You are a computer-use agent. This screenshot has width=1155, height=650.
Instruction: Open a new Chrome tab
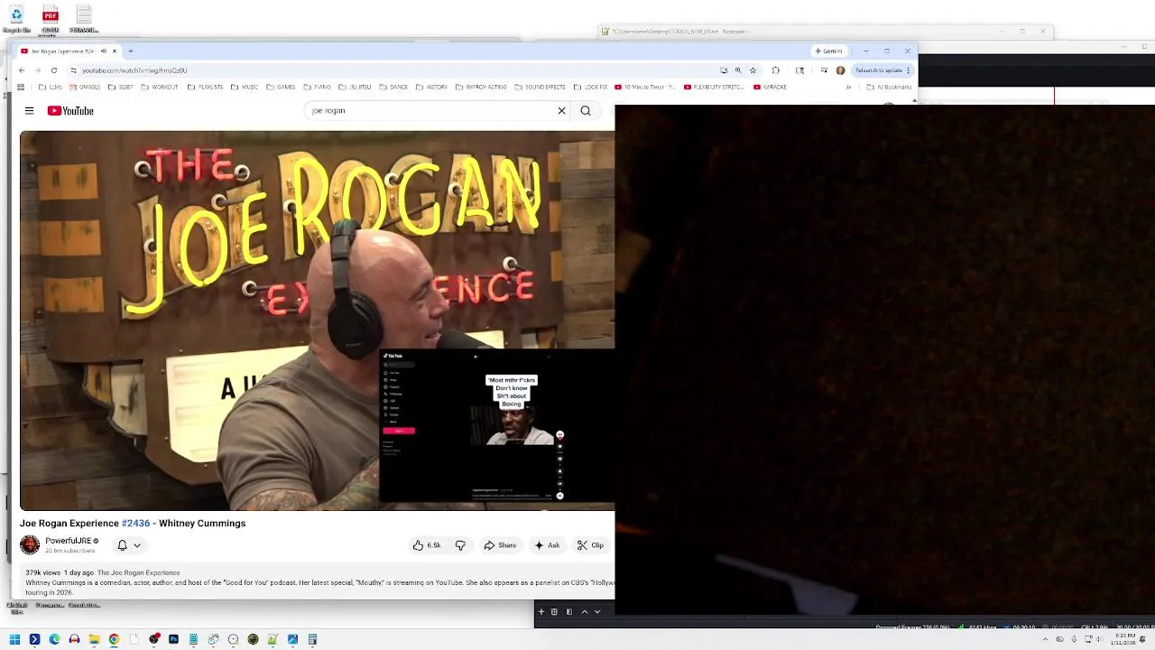point(130,51)
